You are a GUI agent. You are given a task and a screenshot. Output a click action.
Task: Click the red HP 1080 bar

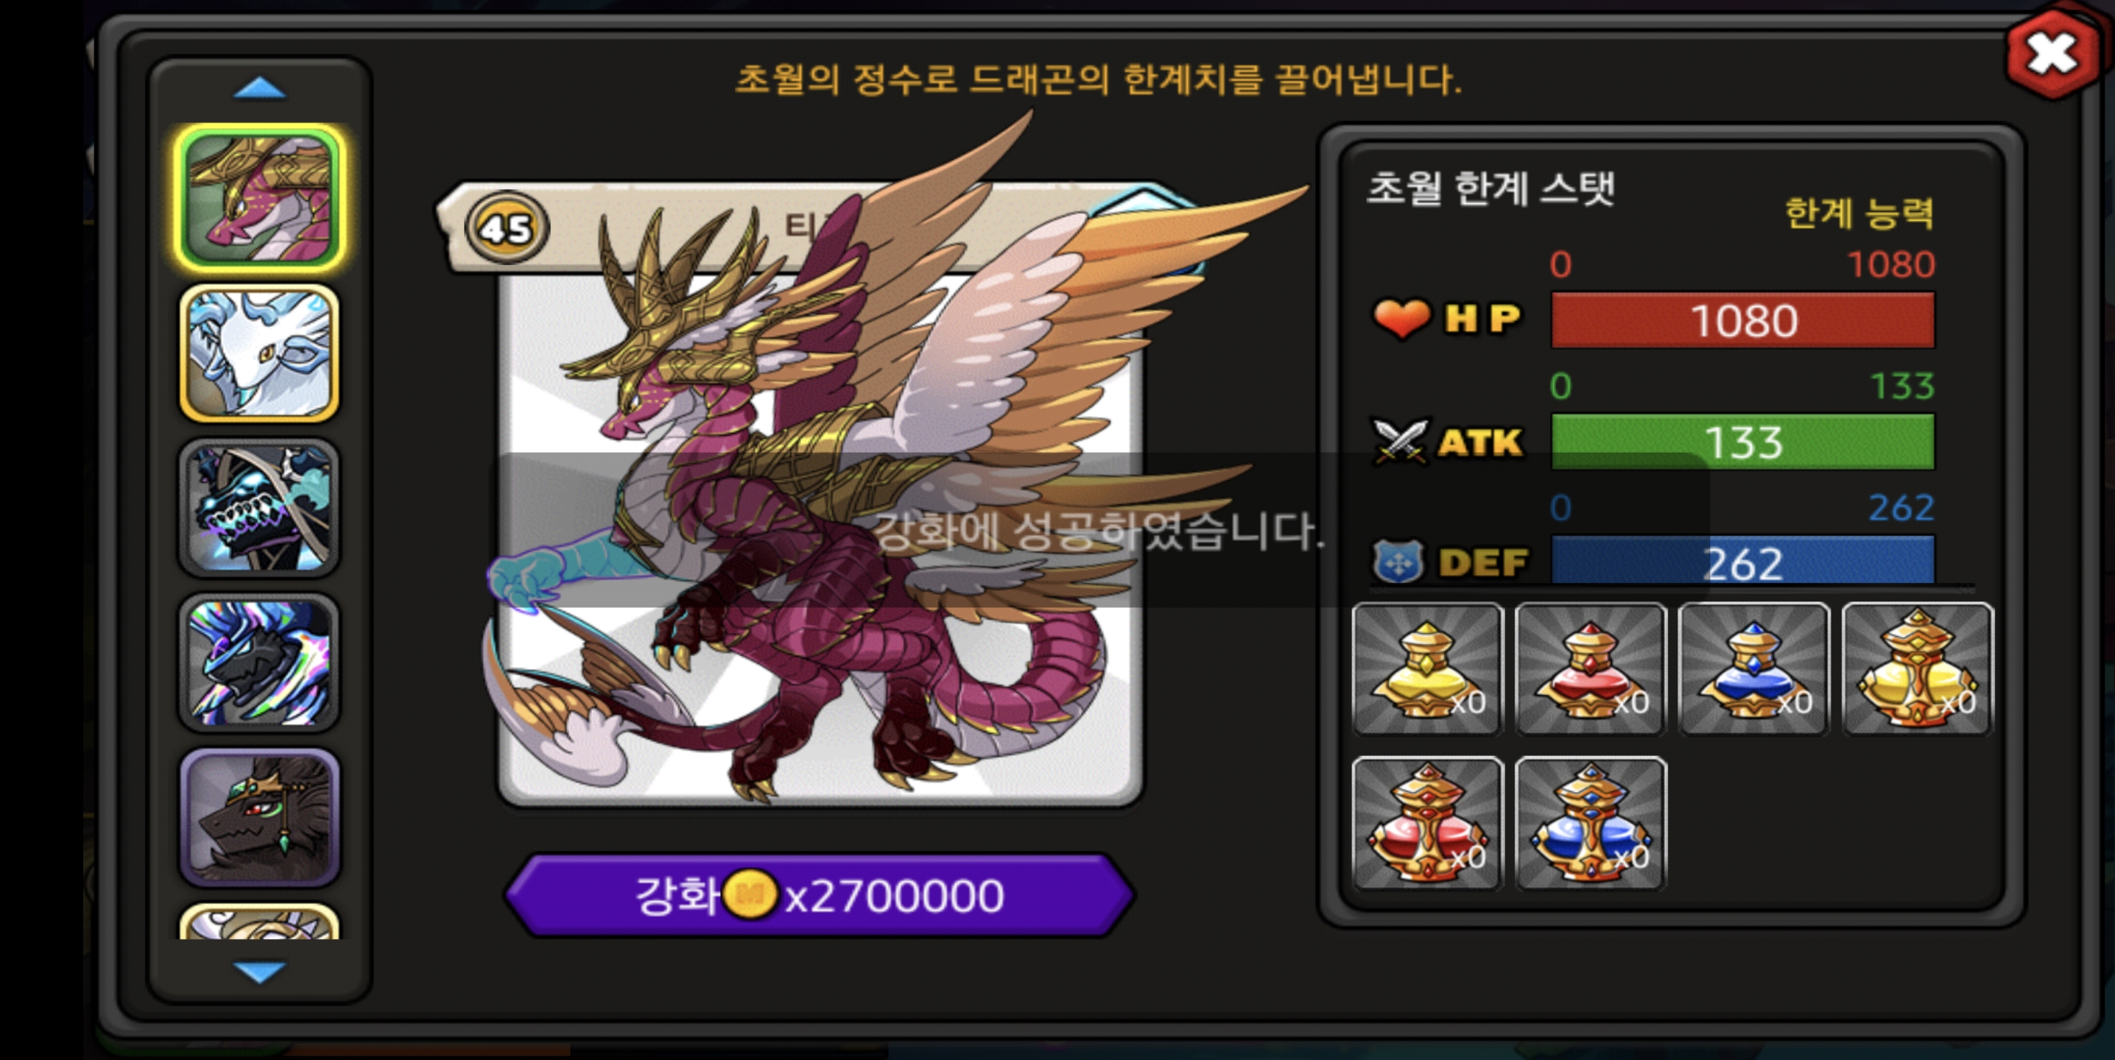click(x=1742, y=320)
